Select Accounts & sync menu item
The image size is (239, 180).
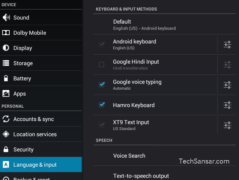pos(41,119)
